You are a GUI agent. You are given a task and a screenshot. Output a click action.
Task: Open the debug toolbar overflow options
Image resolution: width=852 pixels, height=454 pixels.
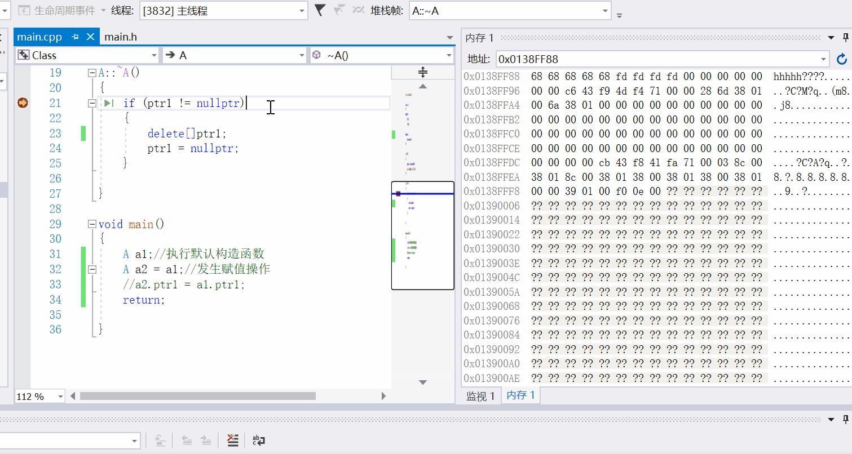pos(619,16)
